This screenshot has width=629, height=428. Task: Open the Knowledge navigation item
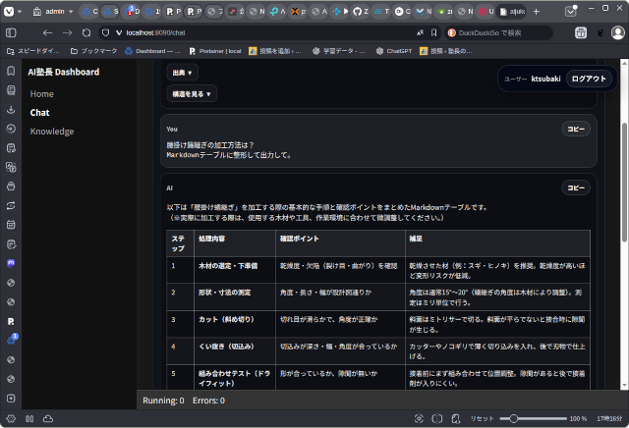[x=52, y=132]
